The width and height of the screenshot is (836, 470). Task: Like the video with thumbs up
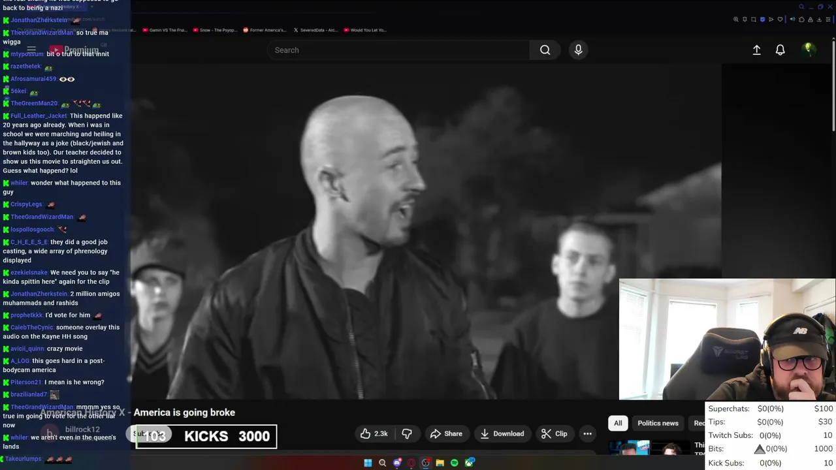374,433
